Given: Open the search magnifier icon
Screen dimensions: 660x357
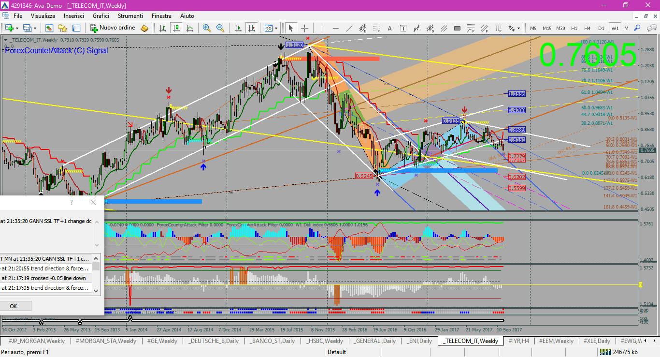Looking at the screenshot, I should pyautogui.click(x=637, y=28).
